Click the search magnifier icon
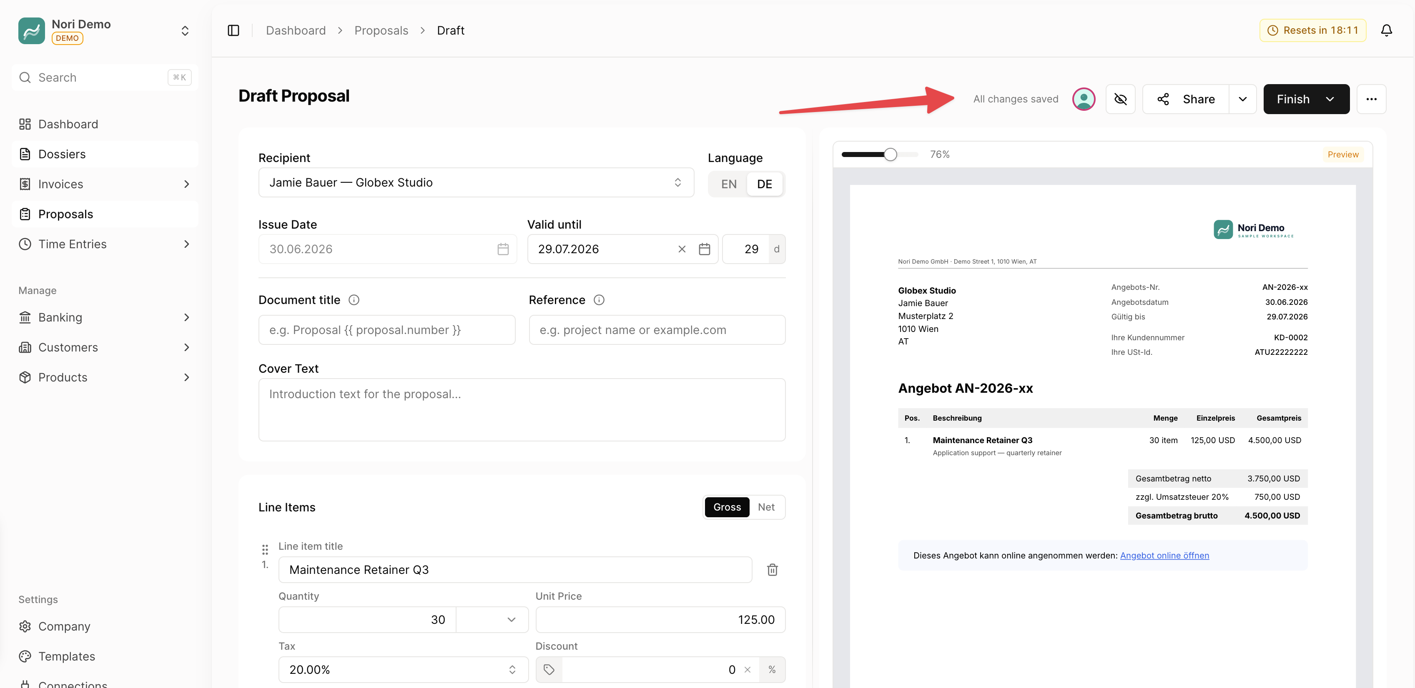The width and height of the screenshot is (1415, 688). pos(25,77)
